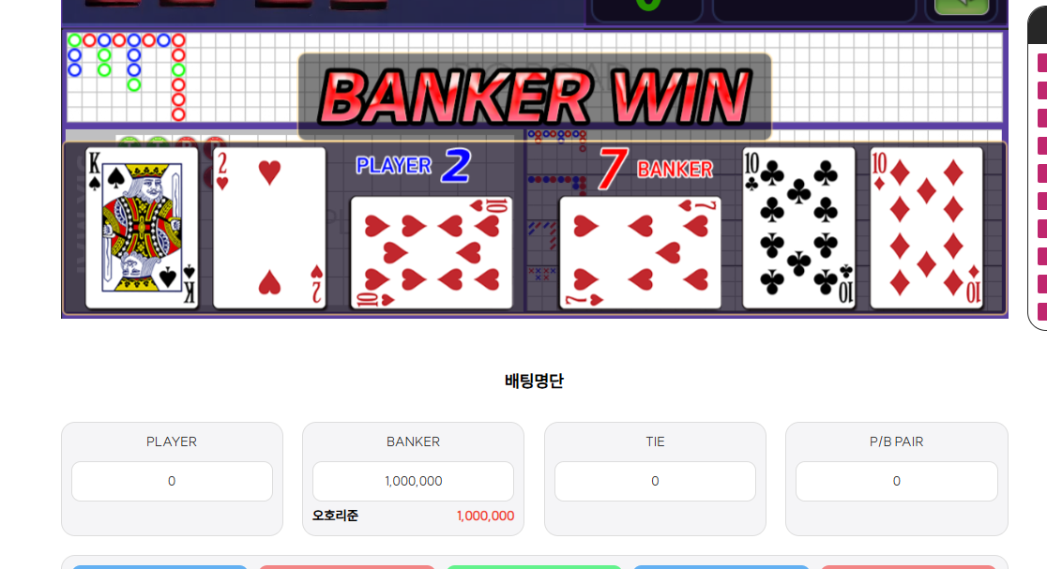Toggle the green sound speaker button
1047x569 pixels.
click(961, 6)
